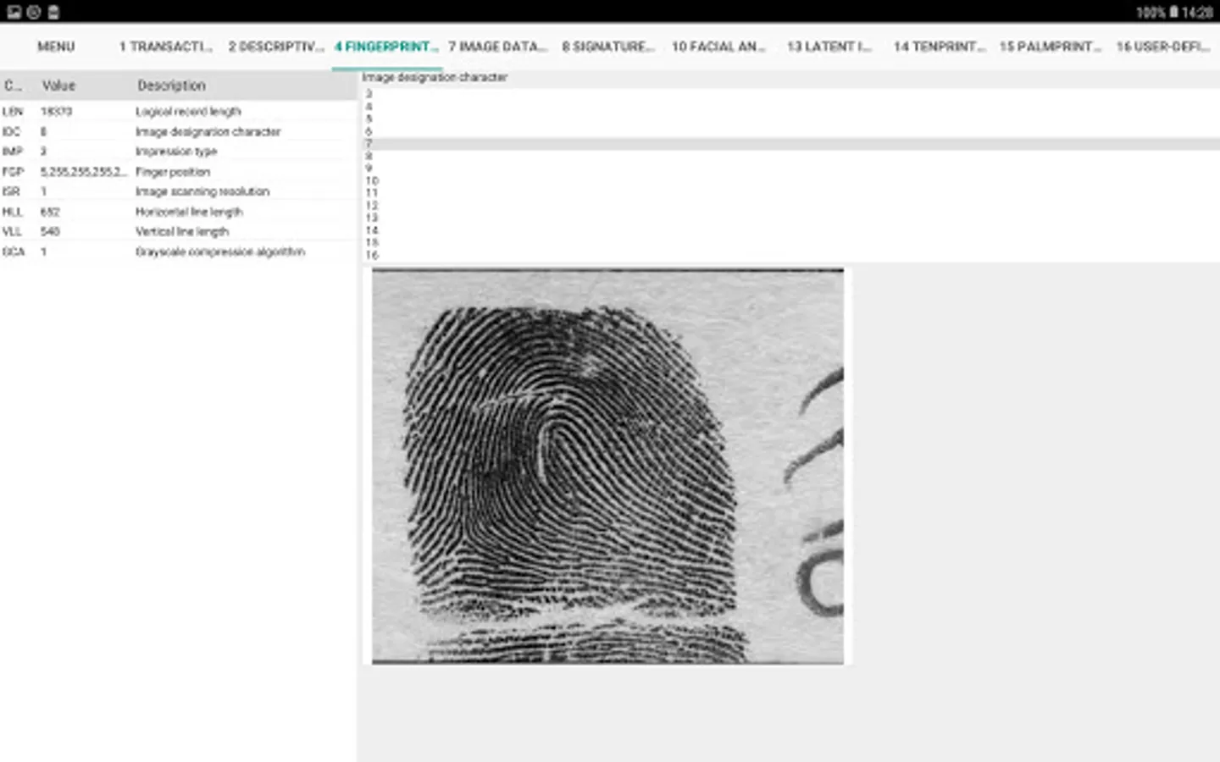Open the 15 PALMPRINT... tab
This screenshot has height=762, width=1220.
(x=1050, y=47)
